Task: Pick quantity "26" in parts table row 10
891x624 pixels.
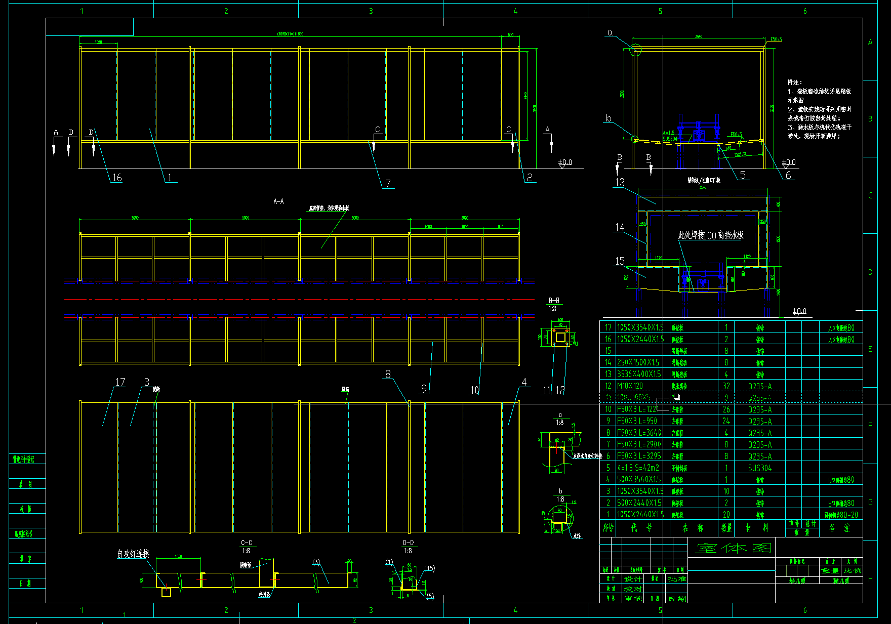Action: coord(726,409)
